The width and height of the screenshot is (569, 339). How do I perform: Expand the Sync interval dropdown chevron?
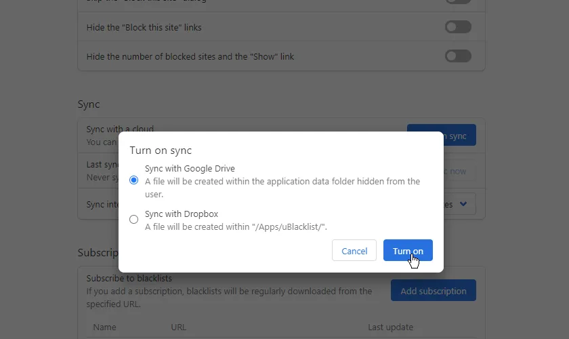click(x=463, y=203)
